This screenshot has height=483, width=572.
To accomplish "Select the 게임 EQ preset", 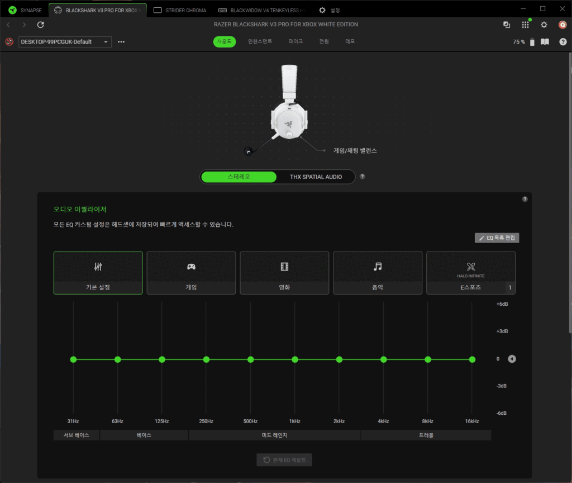I will coord(191,273).
